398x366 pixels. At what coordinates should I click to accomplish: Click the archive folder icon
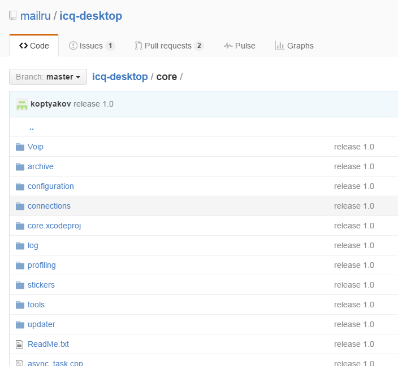pos(20,166)
